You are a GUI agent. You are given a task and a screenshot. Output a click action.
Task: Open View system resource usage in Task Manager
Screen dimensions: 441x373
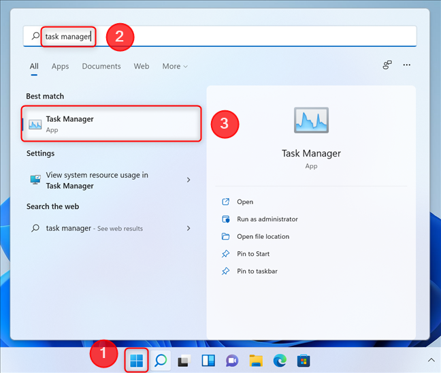tap(112, 180)
